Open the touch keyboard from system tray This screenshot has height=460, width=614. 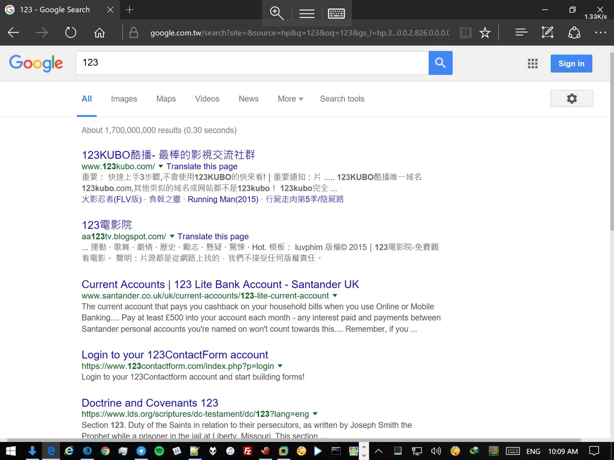coord(513,451)
